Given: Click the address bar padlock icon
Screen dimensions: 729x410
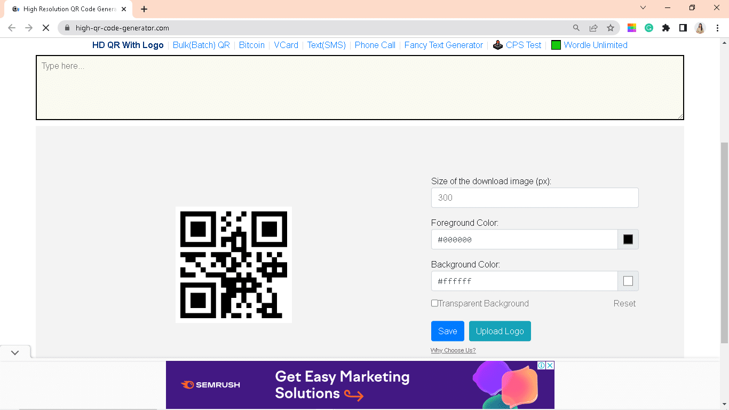Looking at the screenshot, I should click(x=67, y=28).
